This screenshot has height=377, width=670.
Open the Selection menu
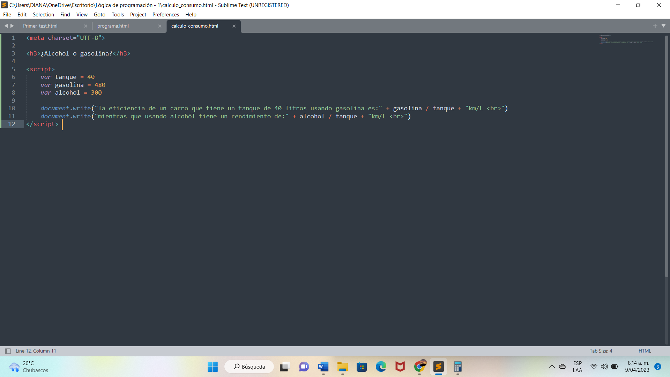click(x=43, y=15)
